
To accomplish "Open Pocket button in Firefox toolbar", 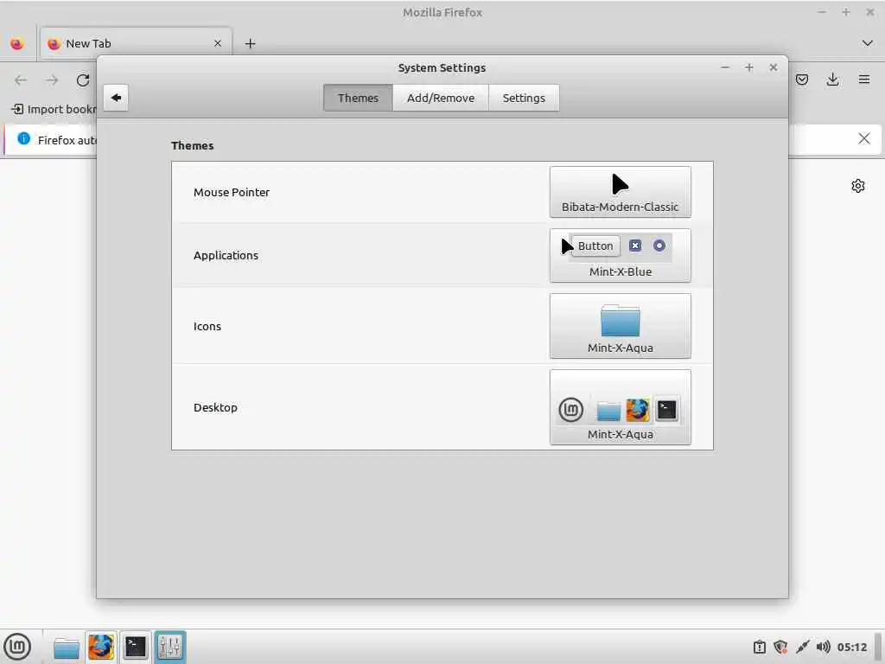I will 802,80.
